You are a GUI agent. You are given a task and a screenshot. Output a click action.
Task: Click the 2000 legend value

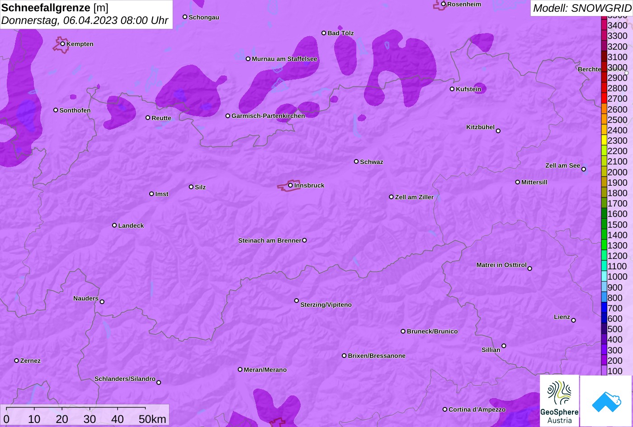(618, 172)
